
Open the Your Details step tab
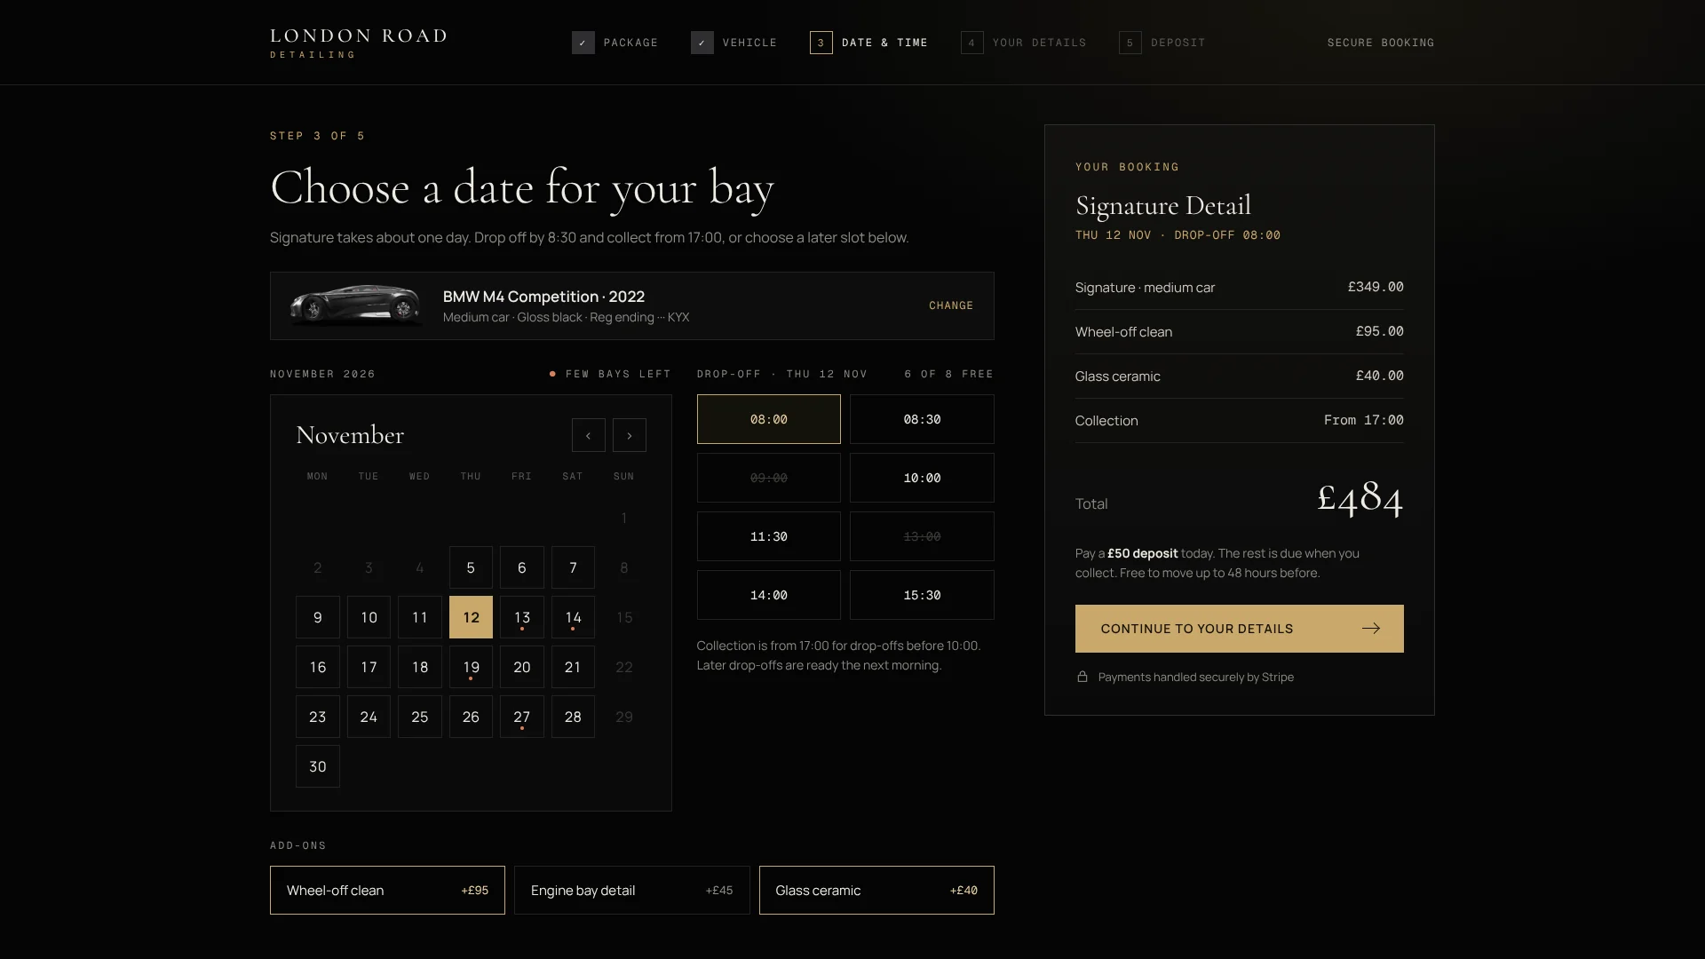click(1024, 43)
